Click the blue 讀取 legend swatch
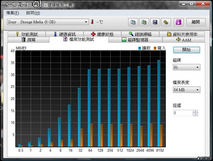Image resolution: width=213 pixels, height=161 pixels. pos(139,48)
